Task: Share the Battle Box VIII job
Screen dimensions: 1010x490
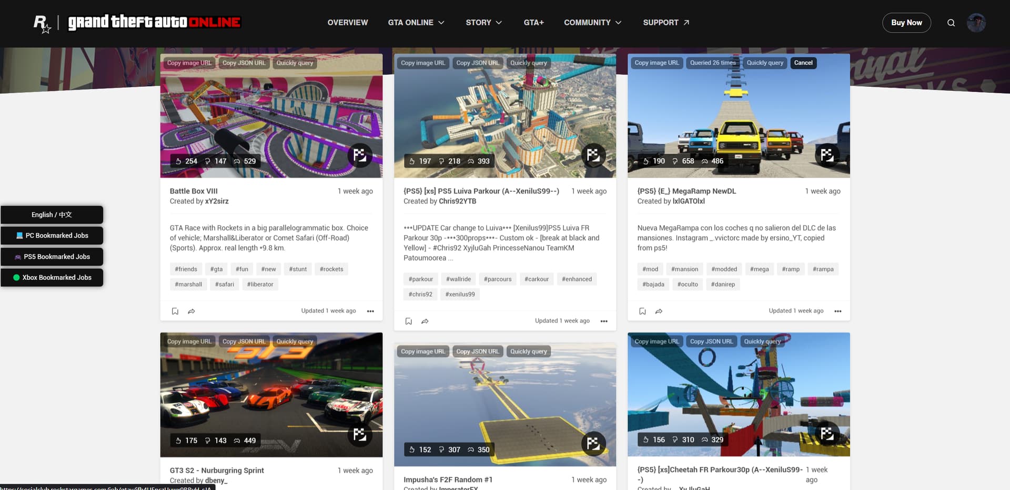Action: tap(191, 311)
